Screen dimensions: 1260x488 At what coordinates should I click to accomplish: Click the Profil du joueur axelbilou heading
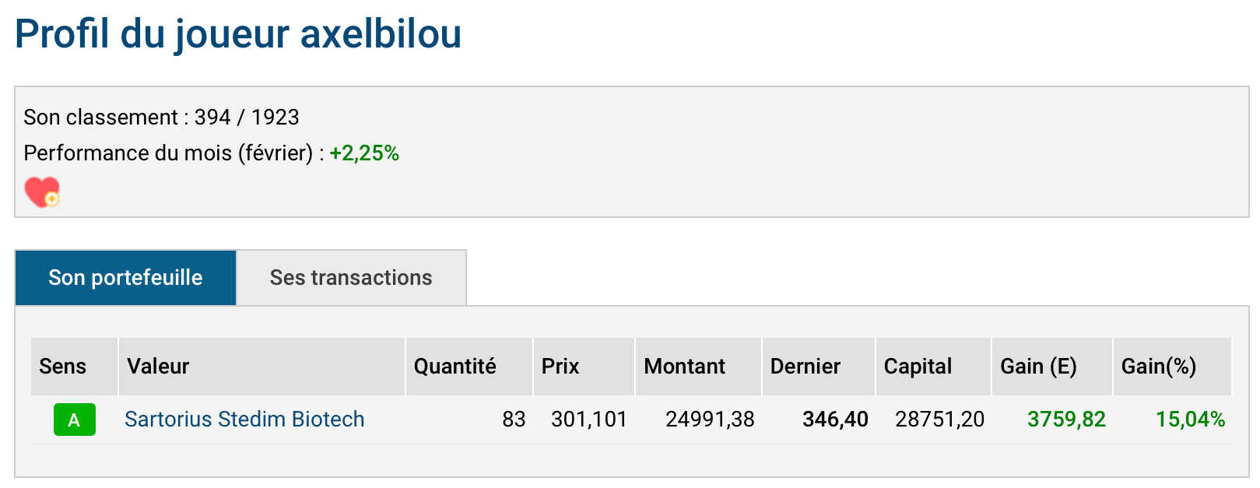238,35
